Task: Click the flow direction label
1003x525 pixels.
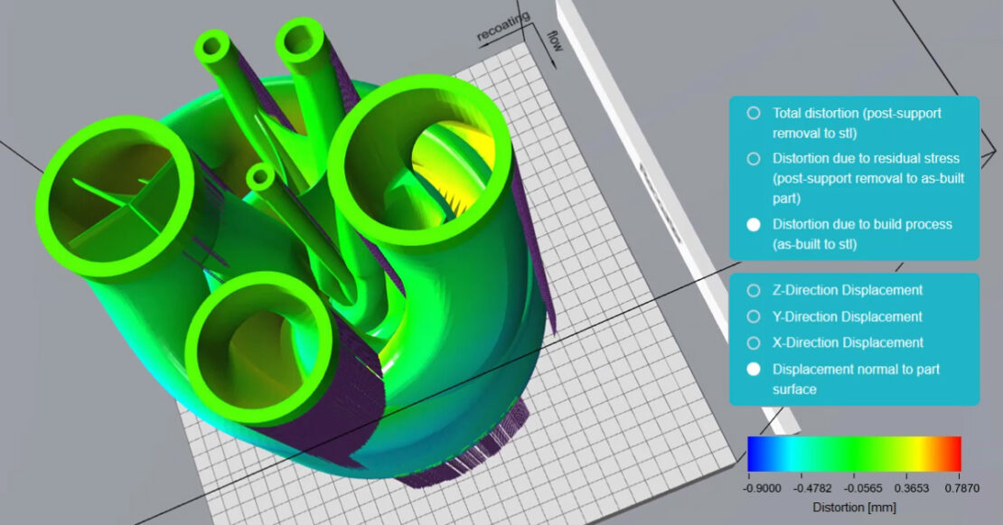Action: coord(553,40)
